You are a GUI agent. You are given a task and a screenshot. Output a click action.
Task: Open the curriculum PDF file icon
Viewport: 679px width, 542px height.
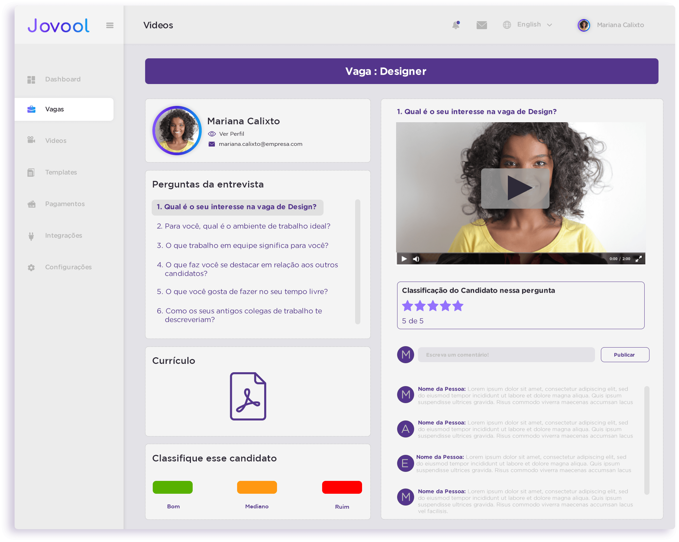pos(248,396)
